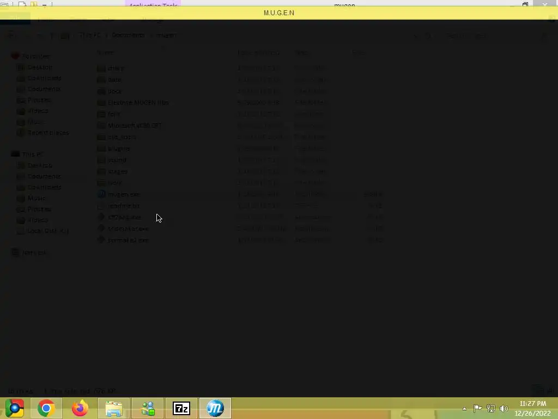558x419 pixels.
Task: Click the M.U.G.E.N title bar
Action: (279, 13)
